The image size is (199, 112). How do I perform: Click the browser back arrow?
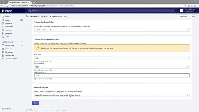point(2,6)
